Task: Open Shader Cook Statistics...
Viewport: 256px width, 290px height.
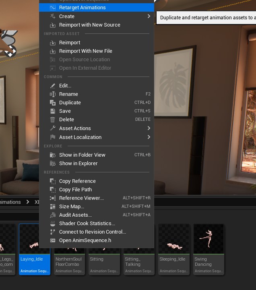Action: click(97, 224)
